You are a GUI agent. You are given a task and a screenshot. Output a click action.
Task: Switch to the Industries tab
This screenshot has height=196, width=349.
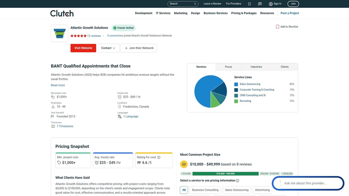(x=256, y=67)
